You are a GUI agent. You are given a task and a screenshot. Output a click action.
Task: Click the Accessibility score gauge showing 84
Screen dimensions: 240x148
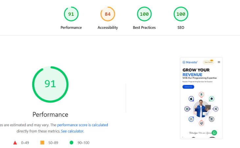point(108,14)
